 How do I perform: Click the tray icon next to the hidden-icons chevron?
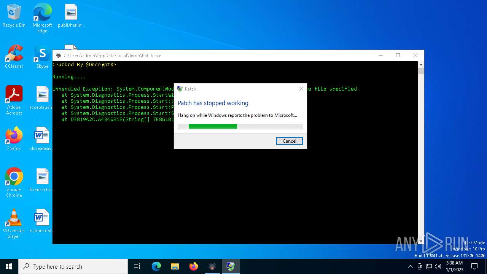coord(420,266)
